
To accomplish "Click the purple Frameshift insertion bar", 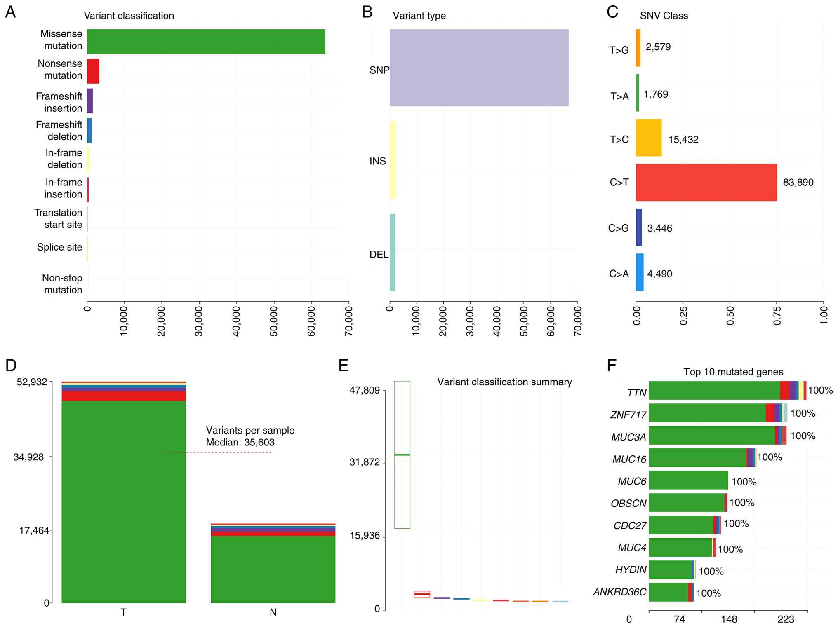I will click(x=90, y=101).
